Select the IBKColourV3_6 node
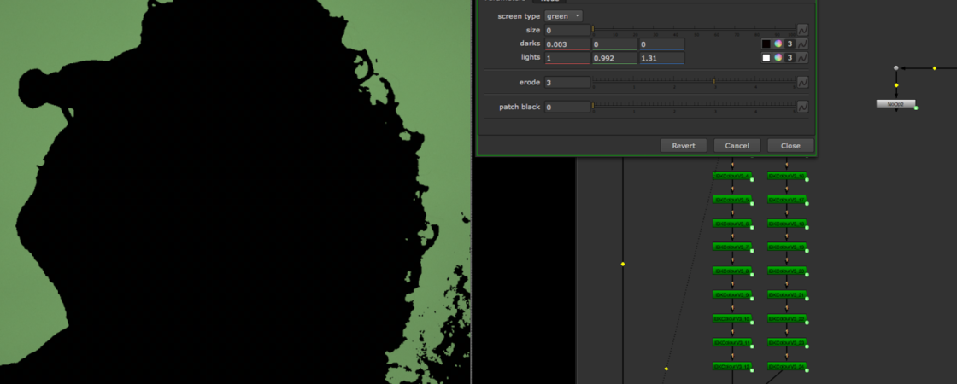The image size is (957, 384). tap(732, 223)
